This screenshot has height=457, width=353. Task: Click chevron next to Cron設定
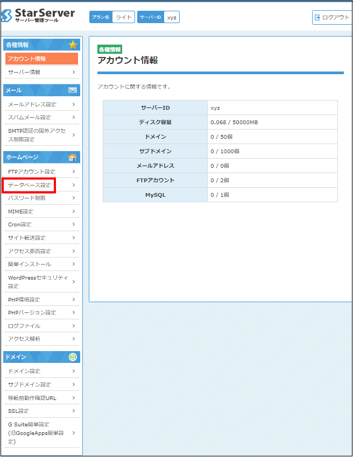click(x=74, y=224)
